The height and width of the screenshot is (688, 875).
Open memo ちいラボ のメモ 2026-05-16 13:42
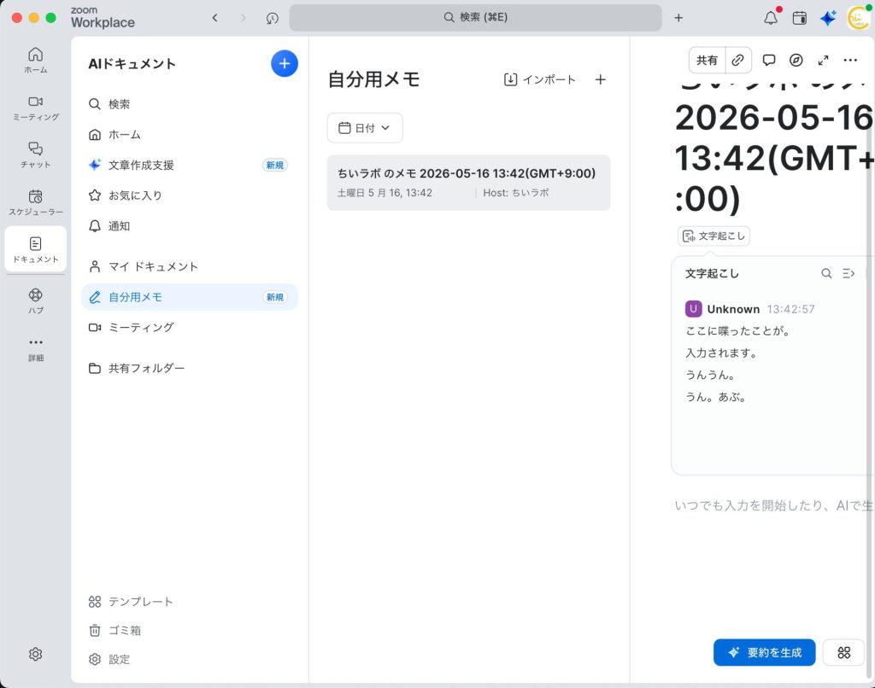[x=469, y=183]
